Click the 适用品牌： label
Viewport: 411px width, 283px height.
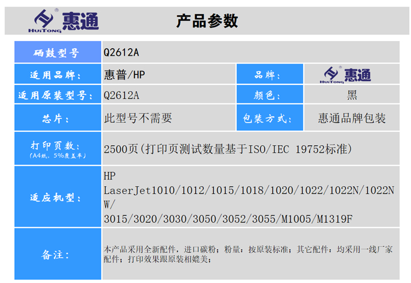click(55, 76)
